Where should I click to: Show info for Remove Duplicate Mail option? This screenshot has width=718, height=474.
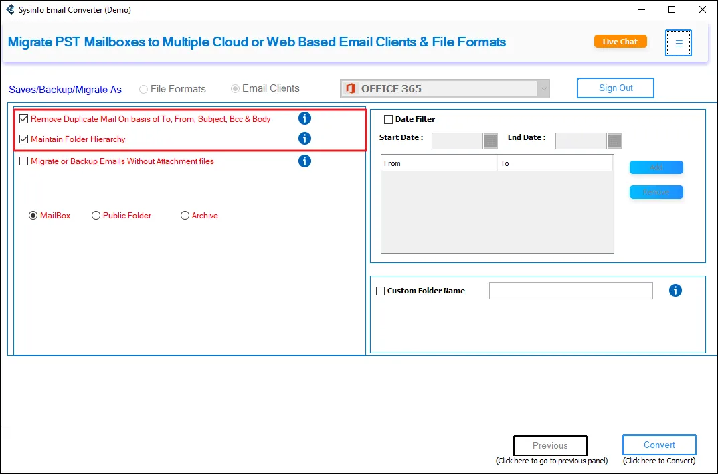coord(304,118)
